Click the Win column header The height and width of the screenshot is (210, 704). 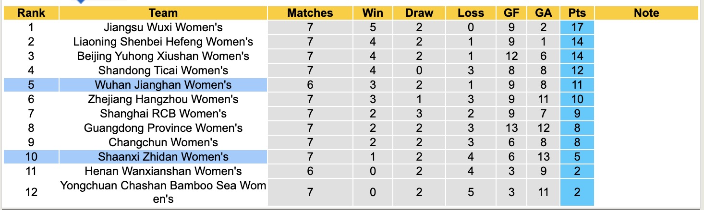[373, 13]
